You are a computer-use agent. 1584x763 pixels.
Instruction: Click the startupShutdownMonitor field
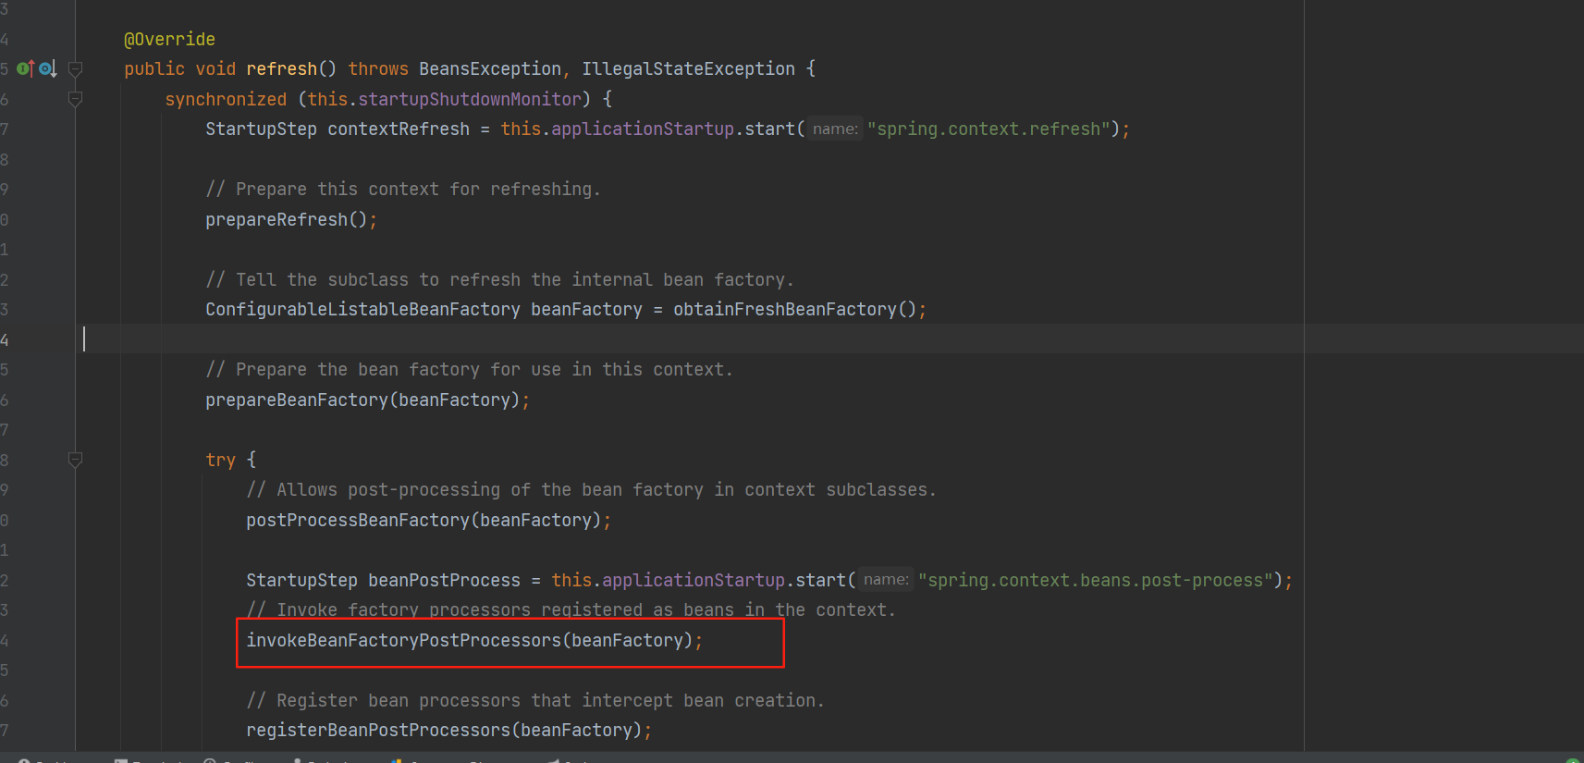coord(470,99)
